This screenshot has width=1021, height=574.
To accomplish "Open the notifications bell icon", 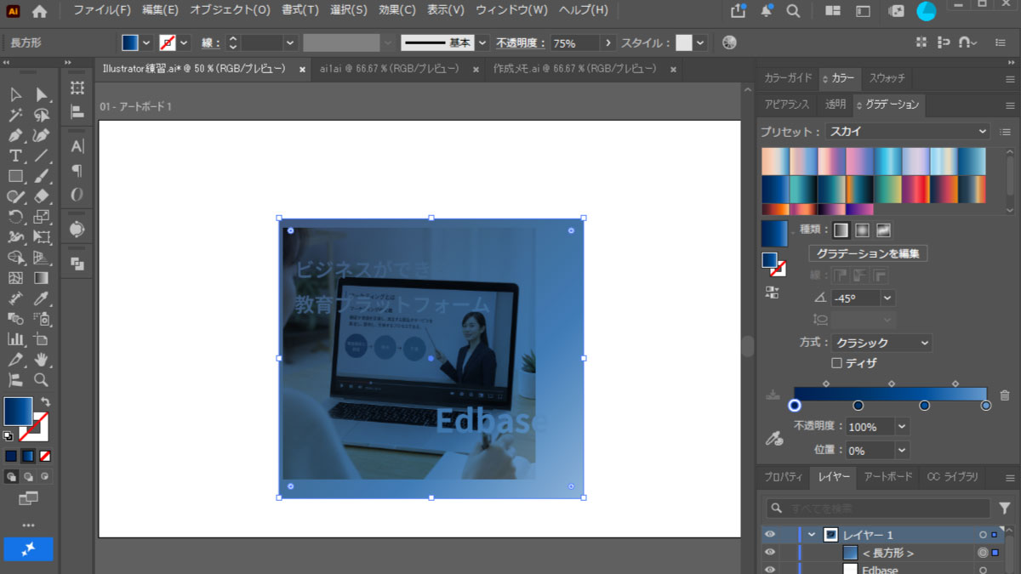I will point(766,11).
